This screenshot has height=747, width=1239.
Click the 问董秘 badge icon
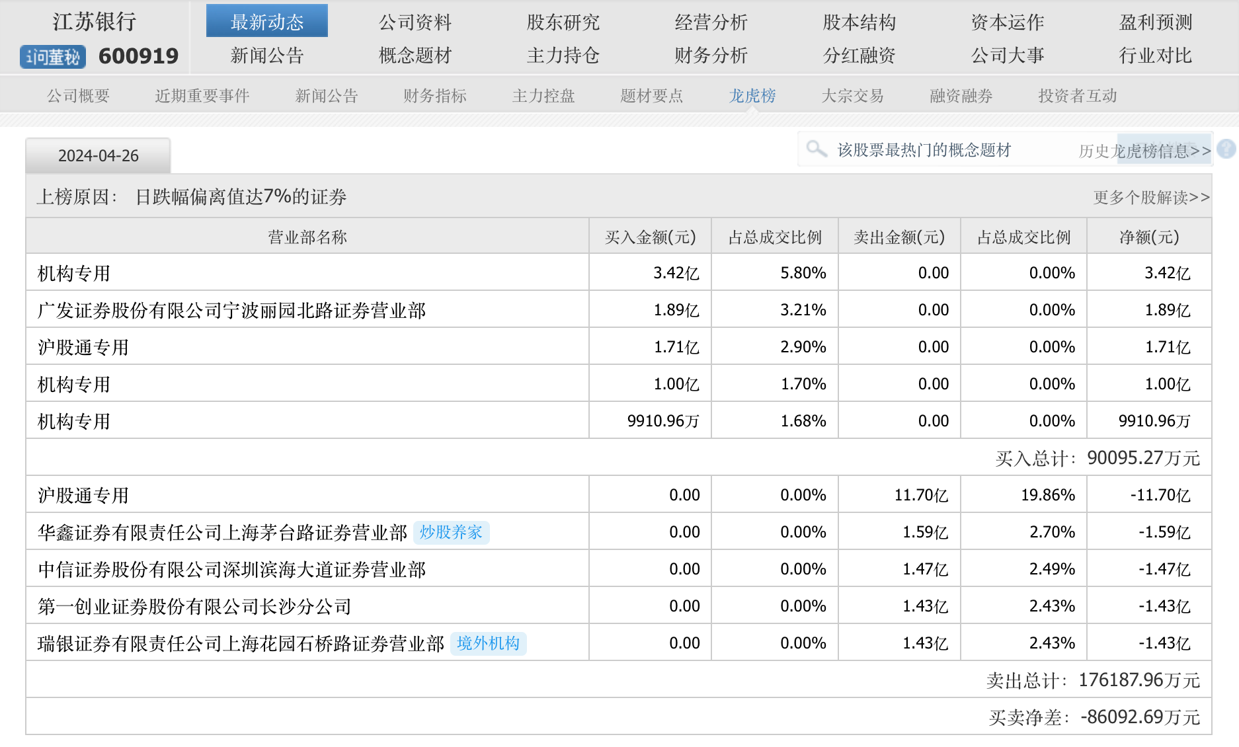tap(53, 57)
